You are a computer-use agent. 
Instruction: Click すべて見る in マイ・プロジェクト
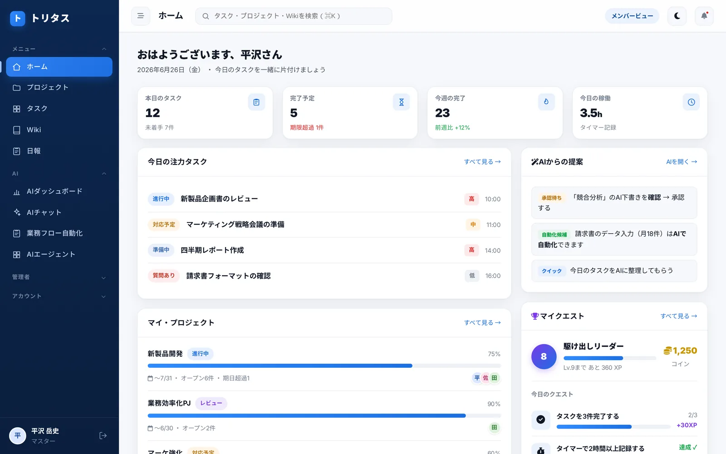(482, 322)
